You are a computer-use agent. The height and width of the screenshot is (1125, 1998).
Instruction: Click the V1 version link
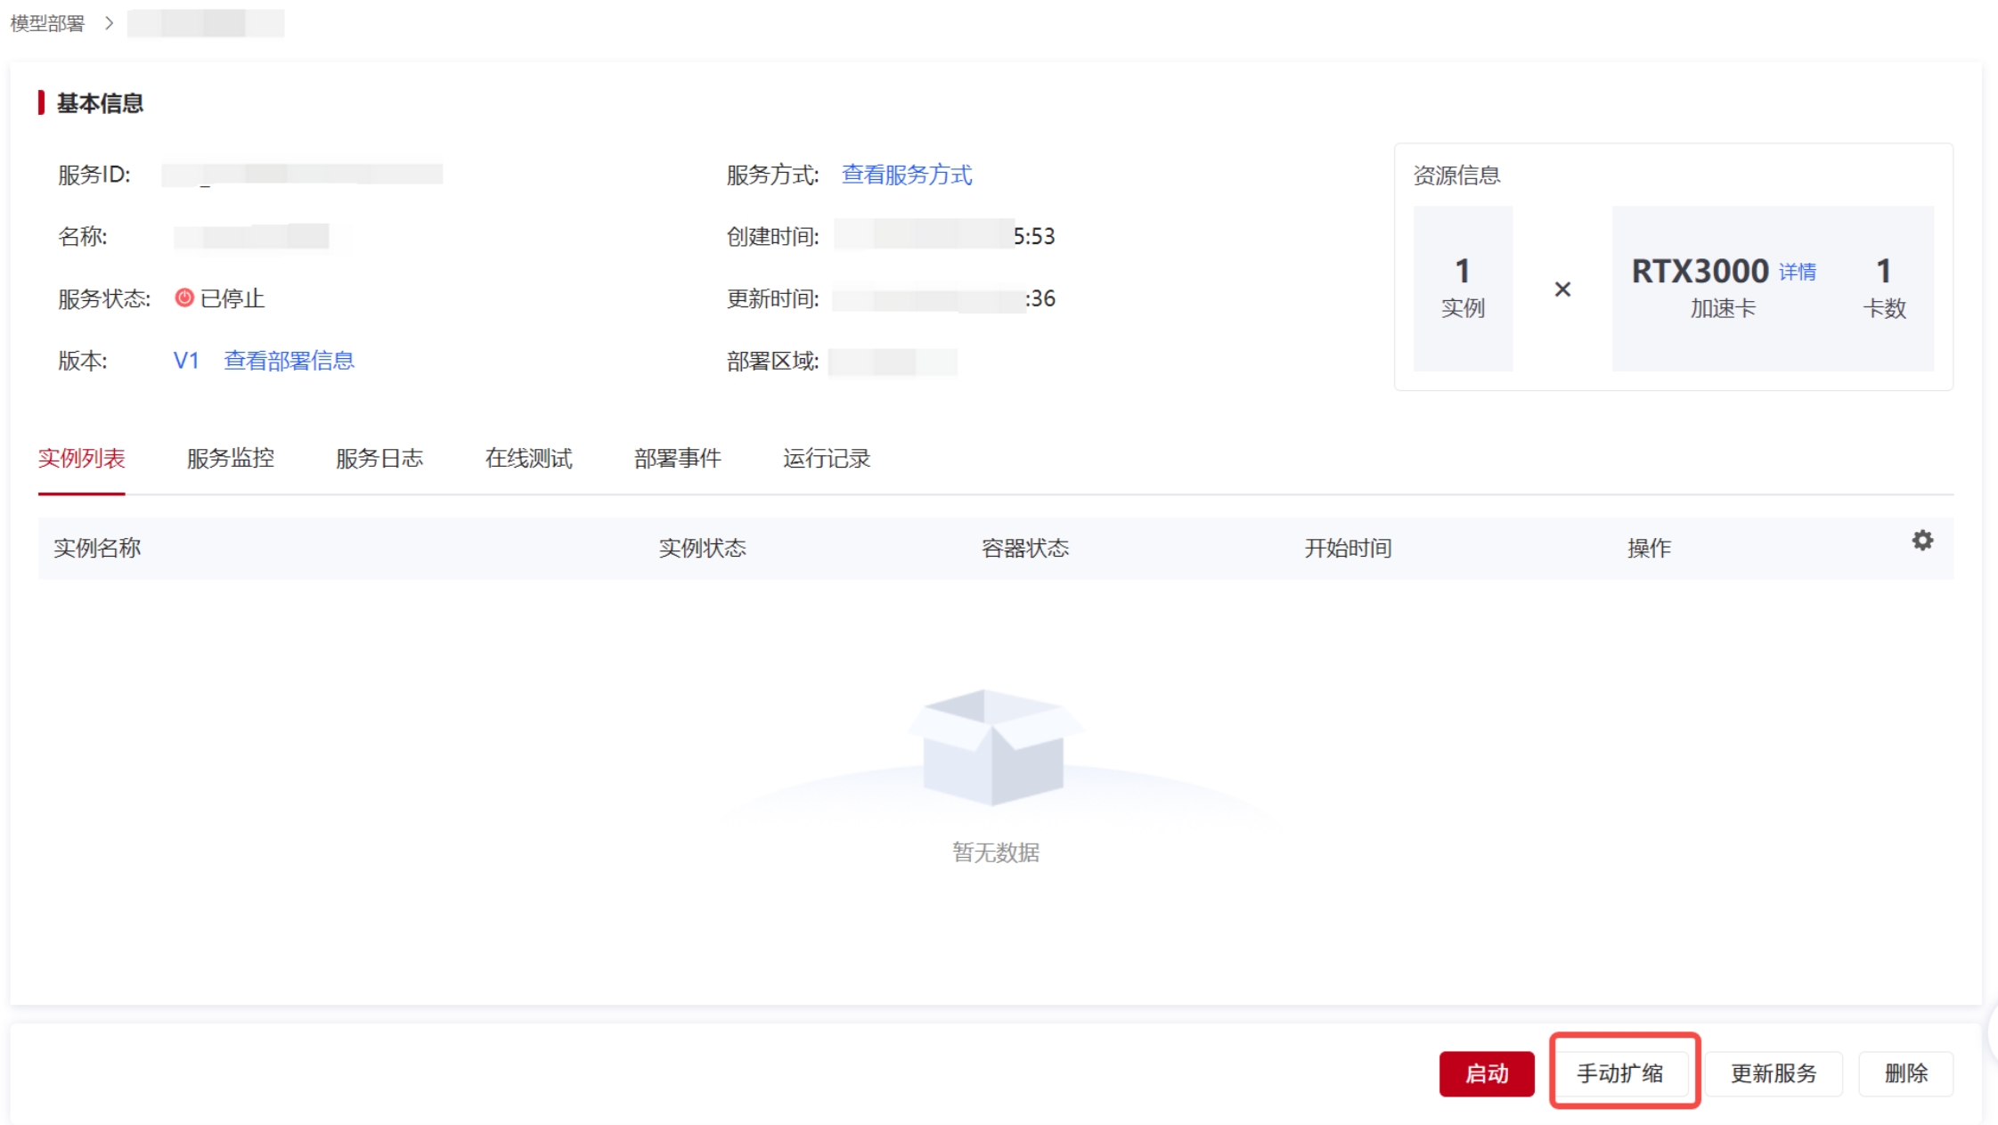(185, 361)
